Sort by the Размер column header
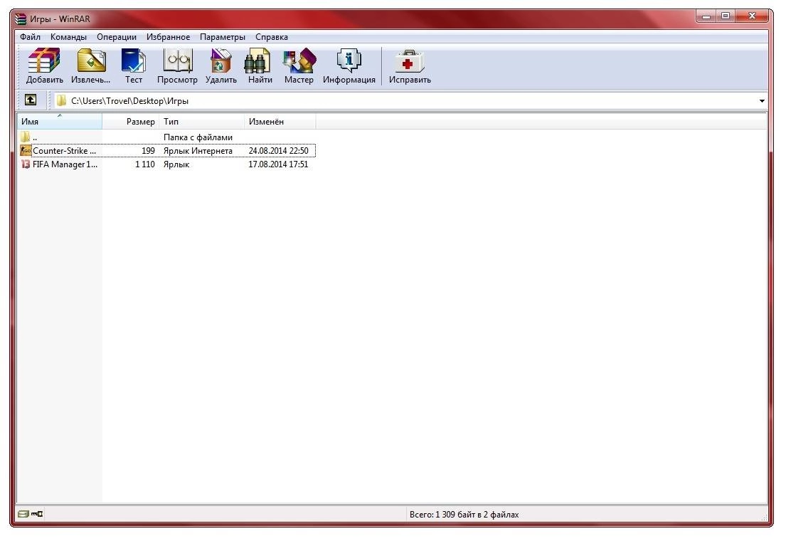 131,122
